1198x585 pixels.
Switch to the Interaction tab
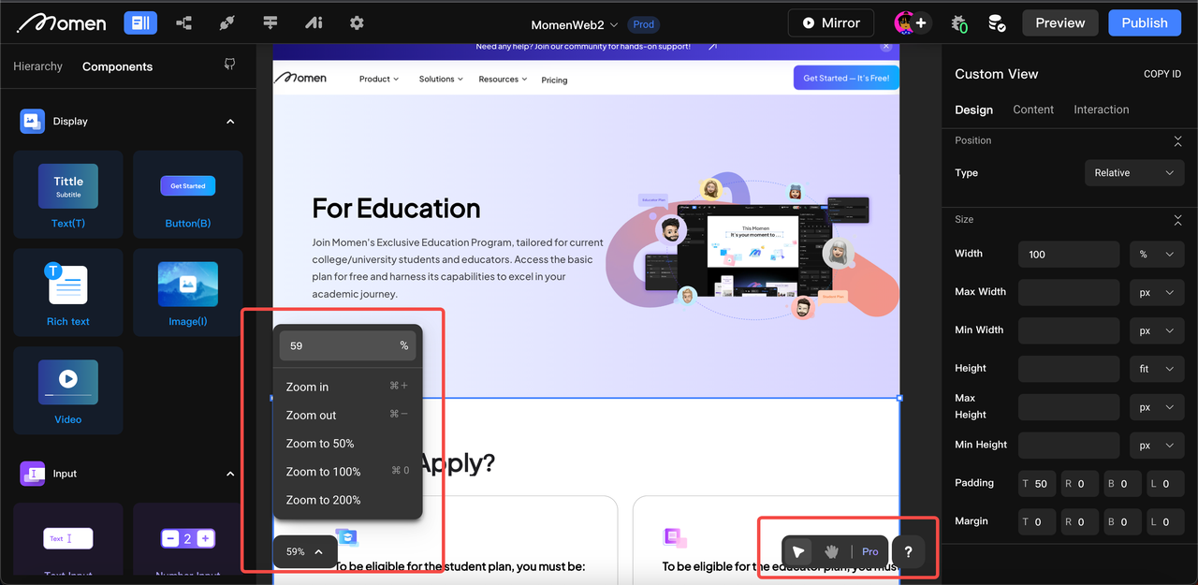(1101, 110)
